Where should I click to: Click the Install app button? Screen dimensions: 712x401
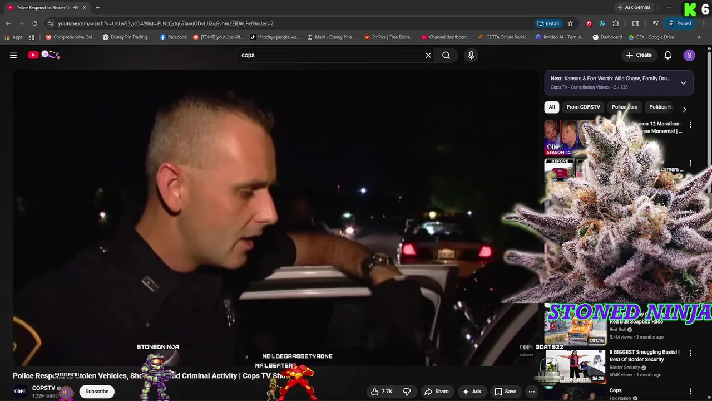[548, 23]
